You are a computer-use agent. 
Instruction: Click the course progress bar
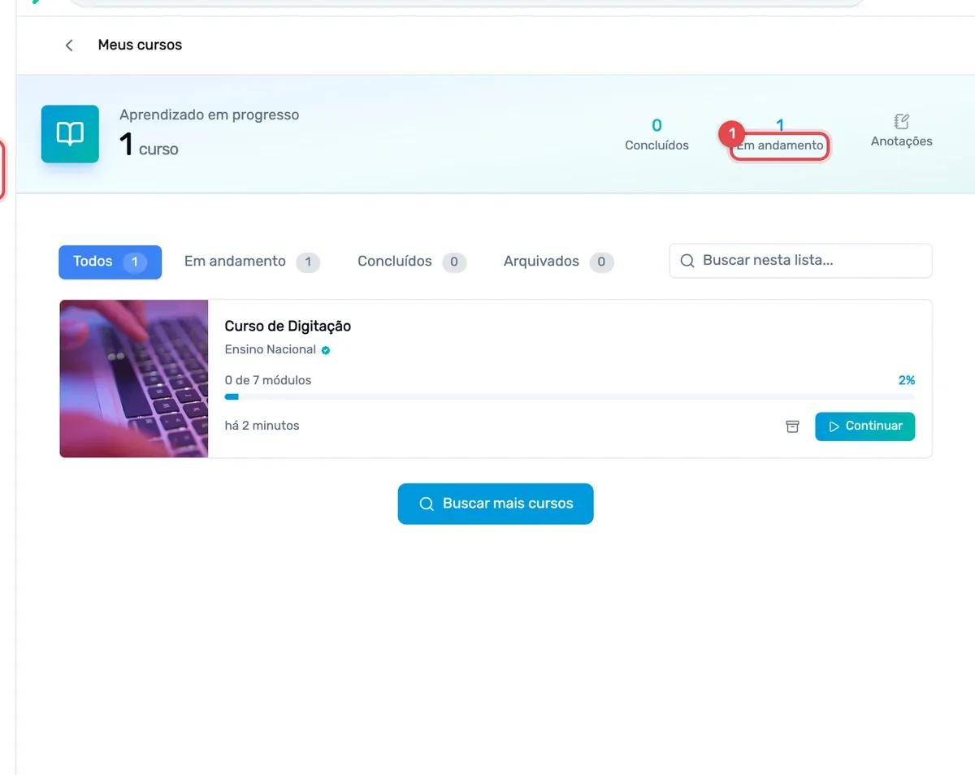[x=570, y=397]
